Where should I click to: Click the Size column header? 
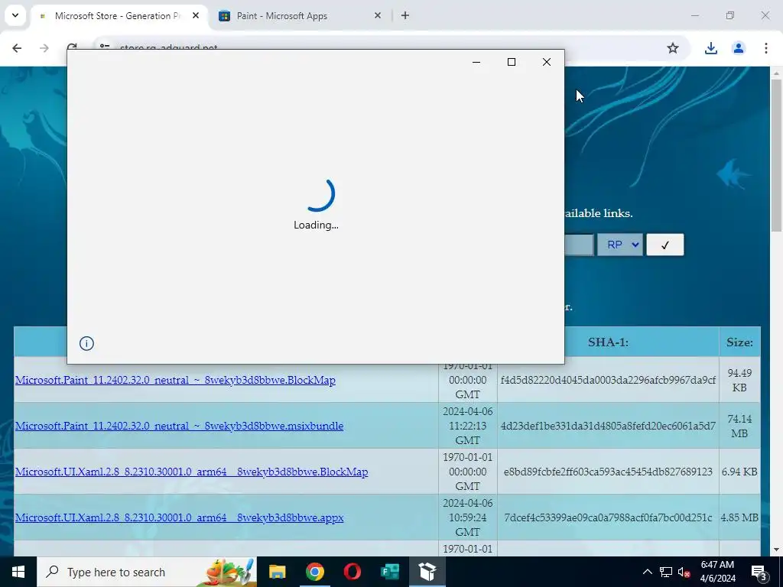(x=739, y=342)
